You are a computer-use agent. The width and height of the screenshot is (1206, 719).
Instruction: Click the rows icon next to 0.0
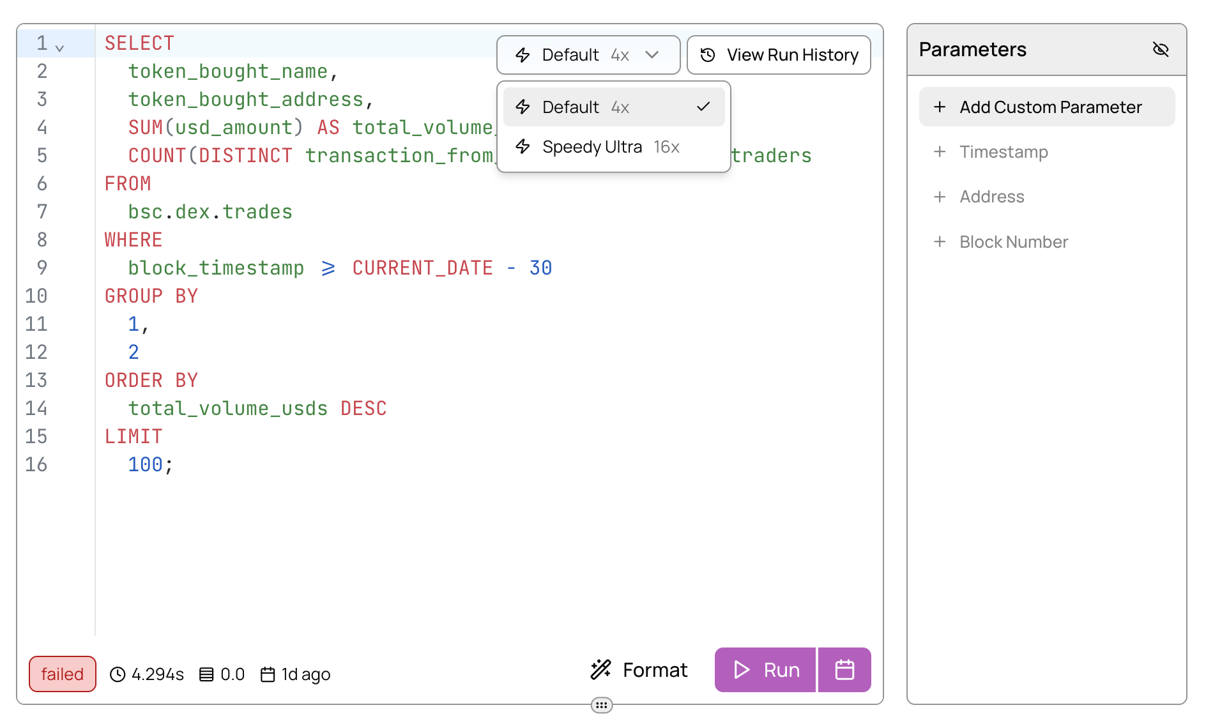click(x=206, y=674)
